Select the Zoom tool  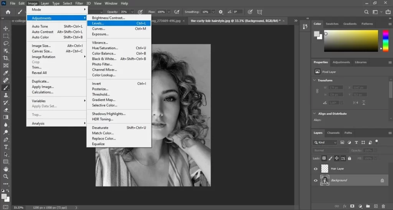(6, 177)
